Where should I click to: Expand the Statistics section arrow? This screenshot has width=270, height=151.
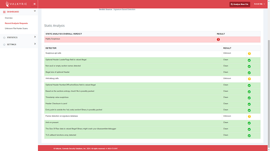pyautogui.click(x=35, y=37)
